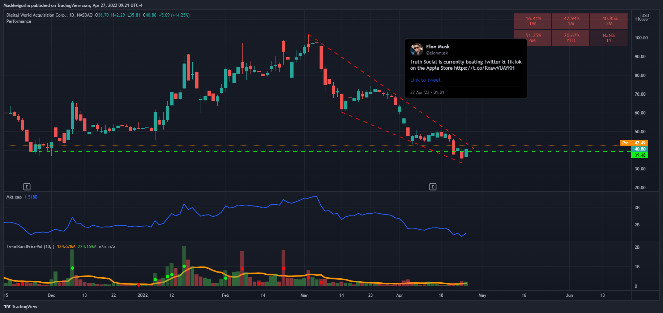Select the orange Pre 42.49 price label
663x313 pixels.
tap(634, 143)
